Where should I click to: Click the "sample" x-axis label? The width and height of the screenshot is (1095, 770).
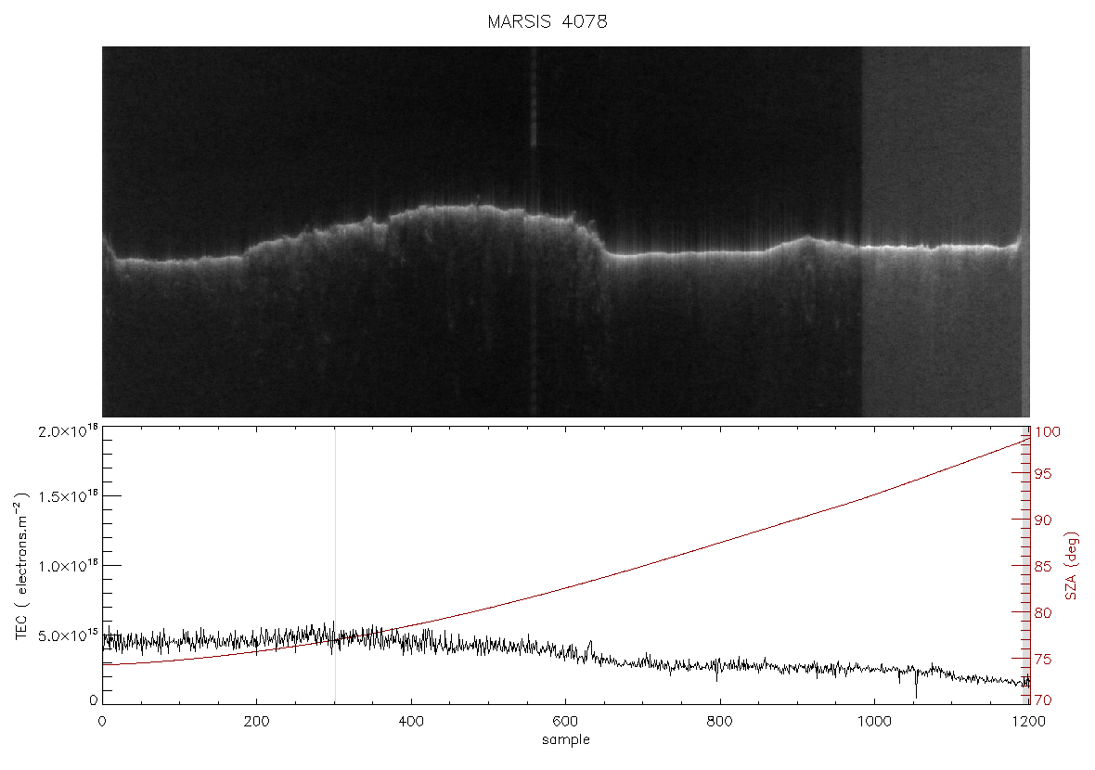click(x=566, y=739)
